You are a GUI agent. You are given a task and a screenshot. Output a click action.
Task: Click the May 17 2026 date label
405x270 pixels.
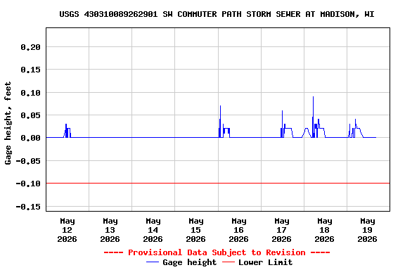click(x=281, y=230)
